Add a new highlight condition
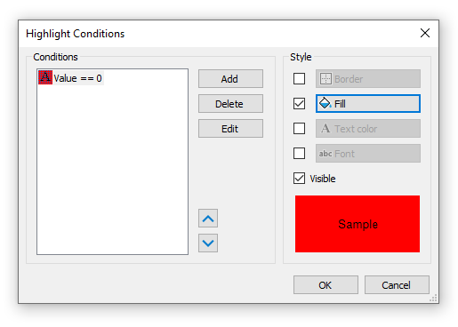Image resolution: width=458 pixels, height=327 pixels. [x=230, y=79]
